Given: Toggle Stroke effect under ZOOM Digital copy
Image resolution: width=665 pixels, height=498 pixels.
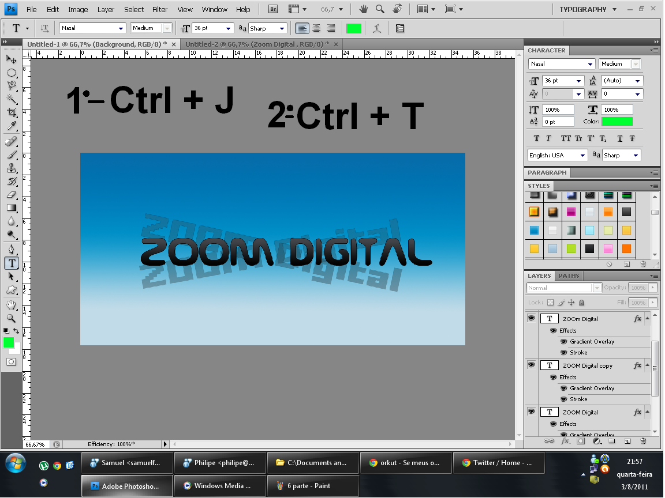Looking at the screenshot, I should tap(563, 399).
